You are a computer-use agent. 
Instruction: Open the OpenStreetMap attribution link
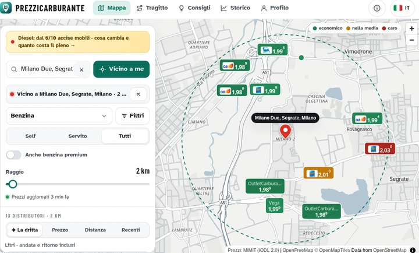click(x=389, y=250)
